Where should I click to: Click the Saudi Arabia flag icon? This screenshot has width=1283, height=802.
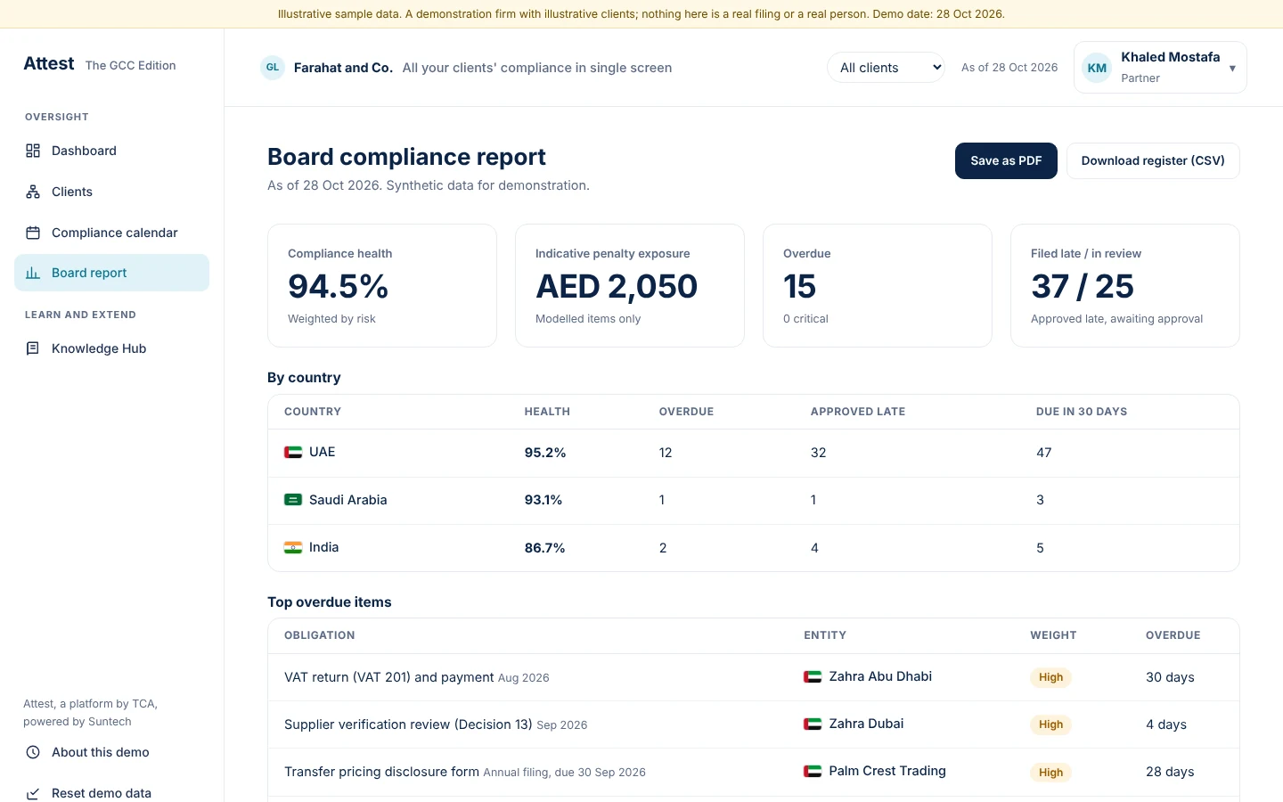[x=293, y=500]
